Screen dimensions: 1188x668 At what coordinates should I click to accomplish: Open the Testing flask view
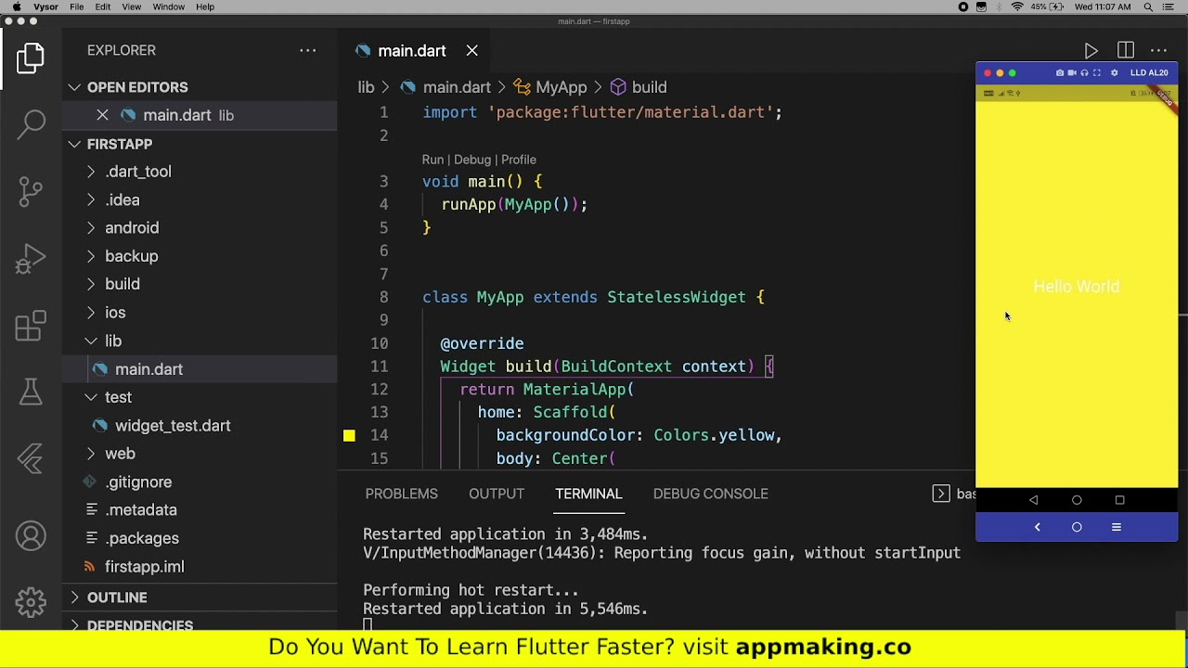click(31, 392)
